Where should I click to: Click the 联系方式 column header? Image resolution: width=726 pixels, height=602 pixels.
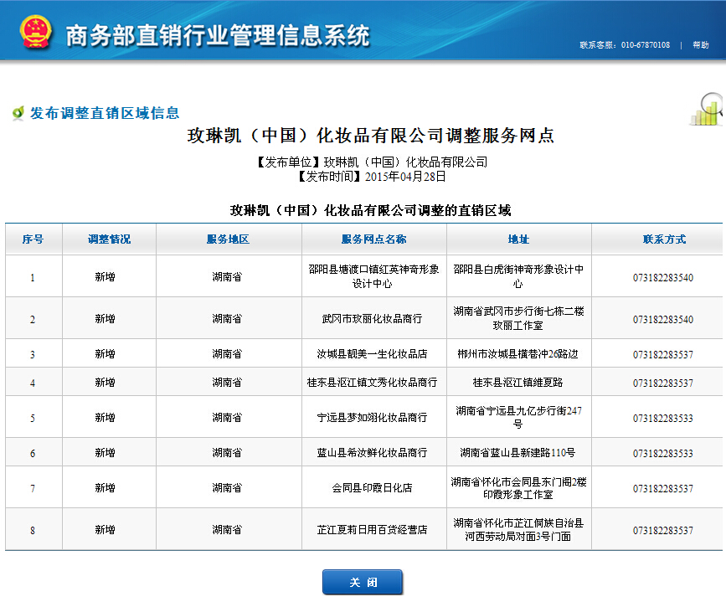pos(664,239)
